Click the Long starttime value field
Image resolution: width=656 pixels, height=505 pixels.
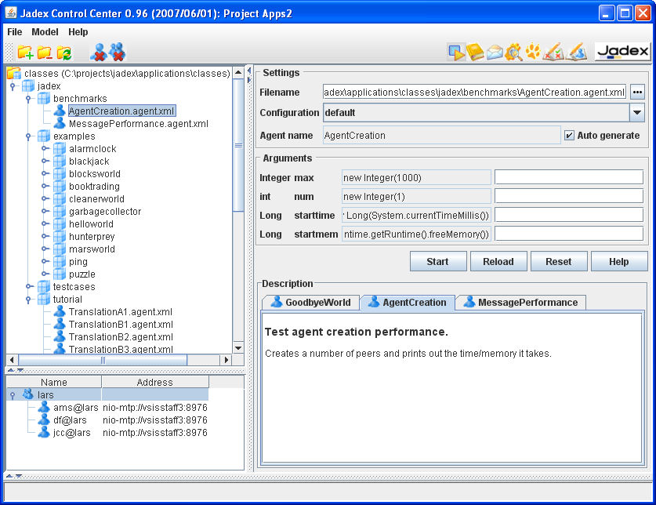pyautogui.click(x=568, y=215)
